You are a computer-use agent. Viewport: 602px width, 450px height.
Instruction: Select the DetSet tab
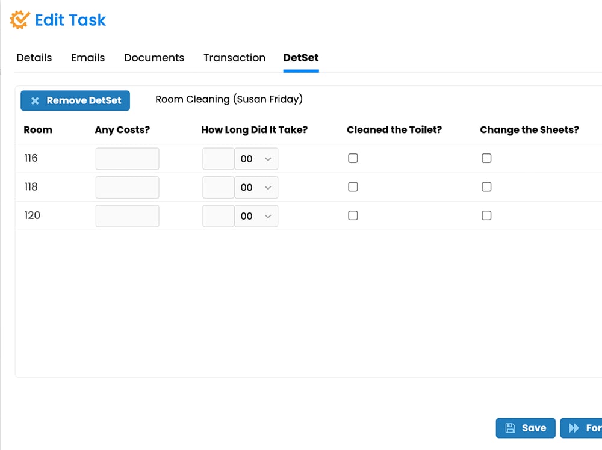click(x=300, y=58)
